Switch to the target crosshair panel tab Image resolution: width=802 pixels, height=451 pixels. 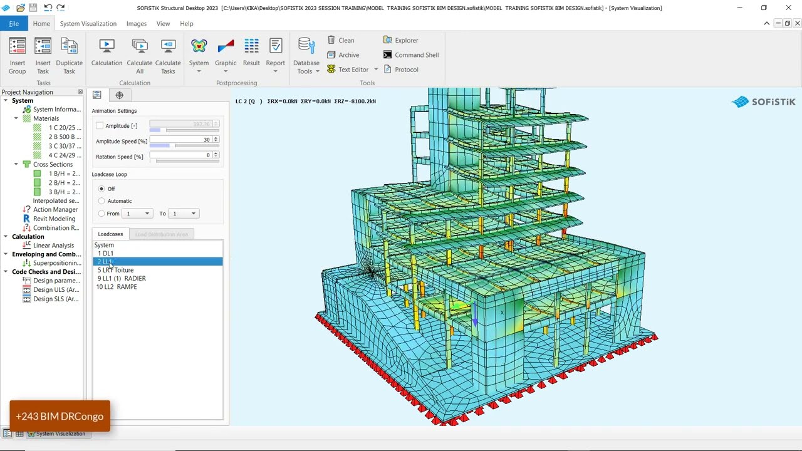[119, 95]
